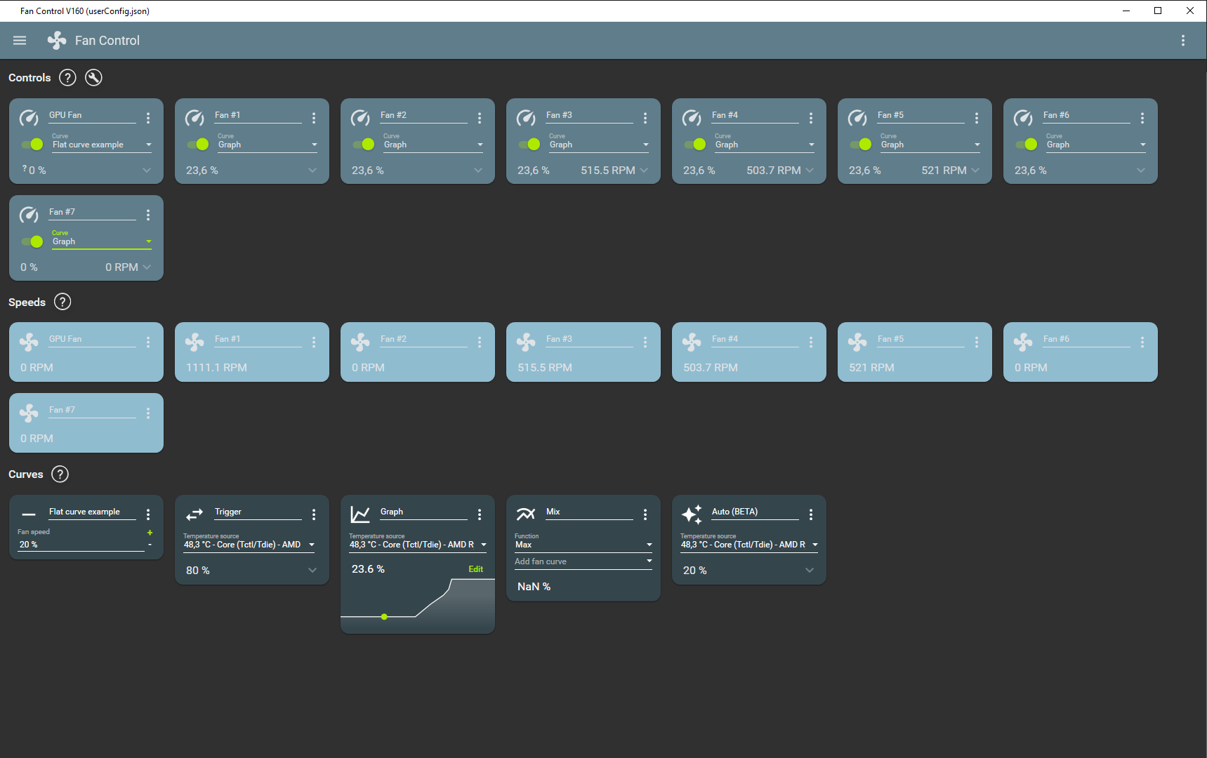Increase Flat curve fan speed with plus
This screenshot has height=758, width=1207.
[x=150, y=533]
